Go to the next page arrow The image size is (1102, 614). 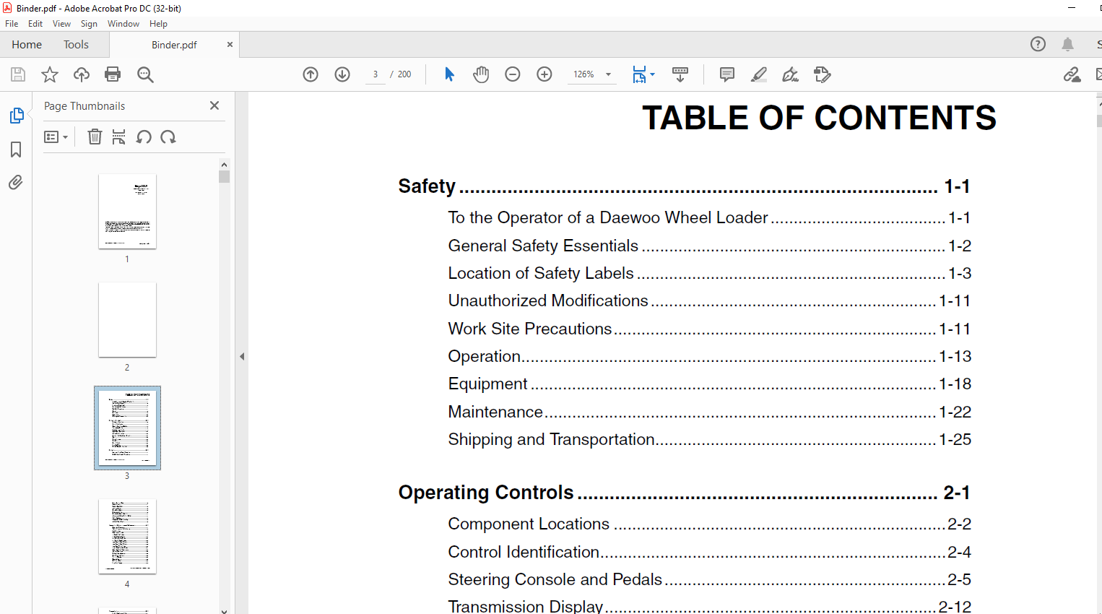coord(342,74)
